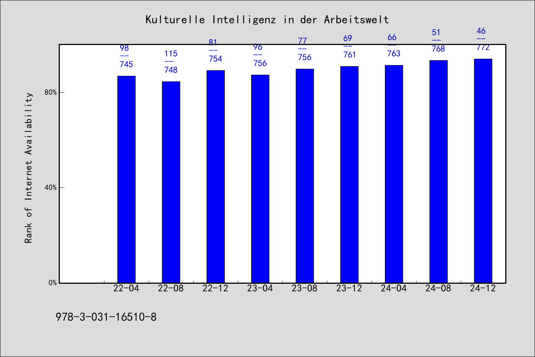Click the x-axis label 23-08
Viewport: 535px width, 357px height.
click(x=305, y=288)
